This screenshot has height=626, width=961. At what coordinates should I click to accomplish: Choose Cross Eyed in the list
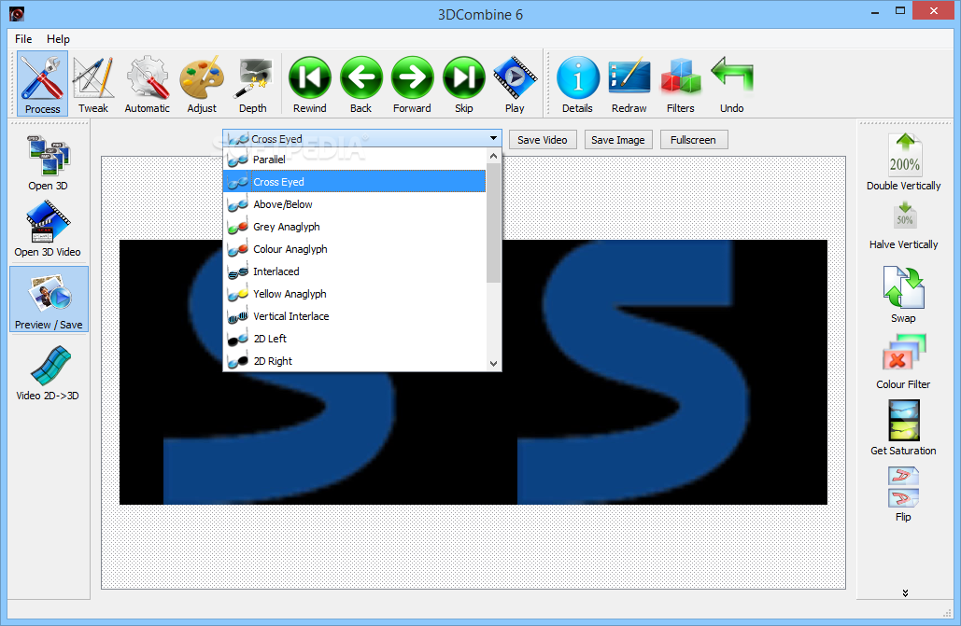click(355, 182)
